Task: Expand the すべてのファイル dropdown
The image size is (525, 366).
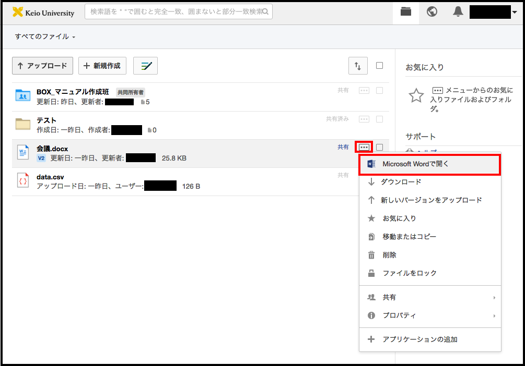Action: [45, 37]
